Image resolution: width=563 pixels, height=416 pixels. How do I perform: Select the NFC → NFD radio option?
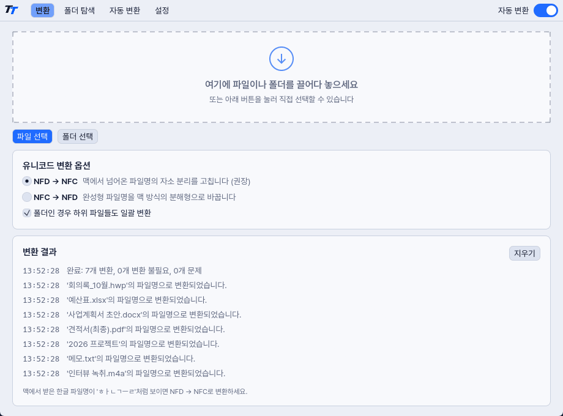[x=27, y=197]
